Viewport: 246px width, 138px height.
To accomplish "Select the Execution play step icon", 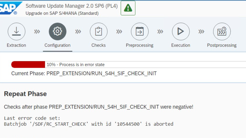I will click(181, 31).
